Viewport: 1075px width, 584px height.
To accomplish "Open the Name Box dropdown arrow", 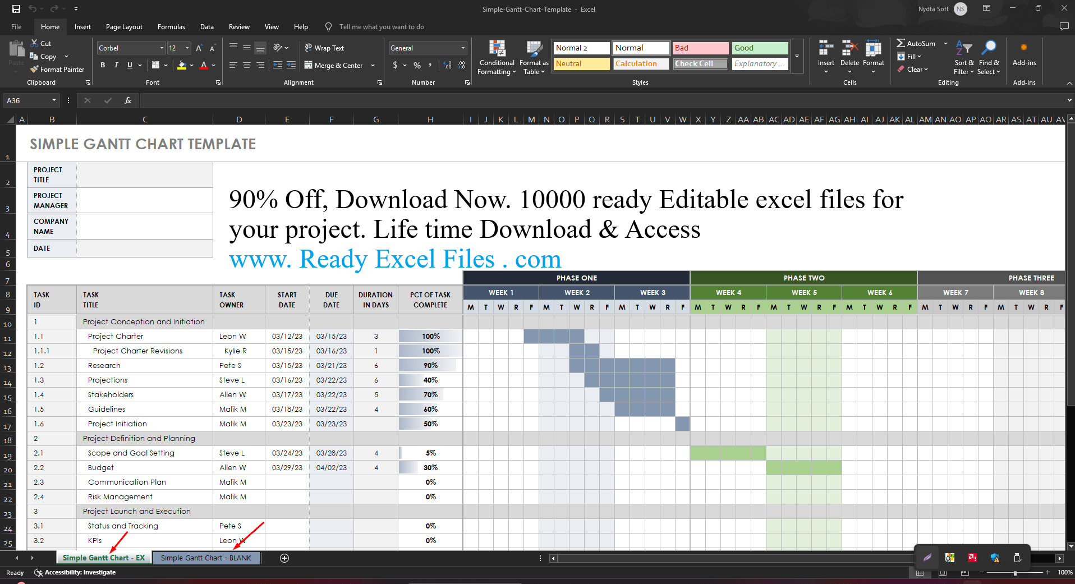I will click(54, 100).
